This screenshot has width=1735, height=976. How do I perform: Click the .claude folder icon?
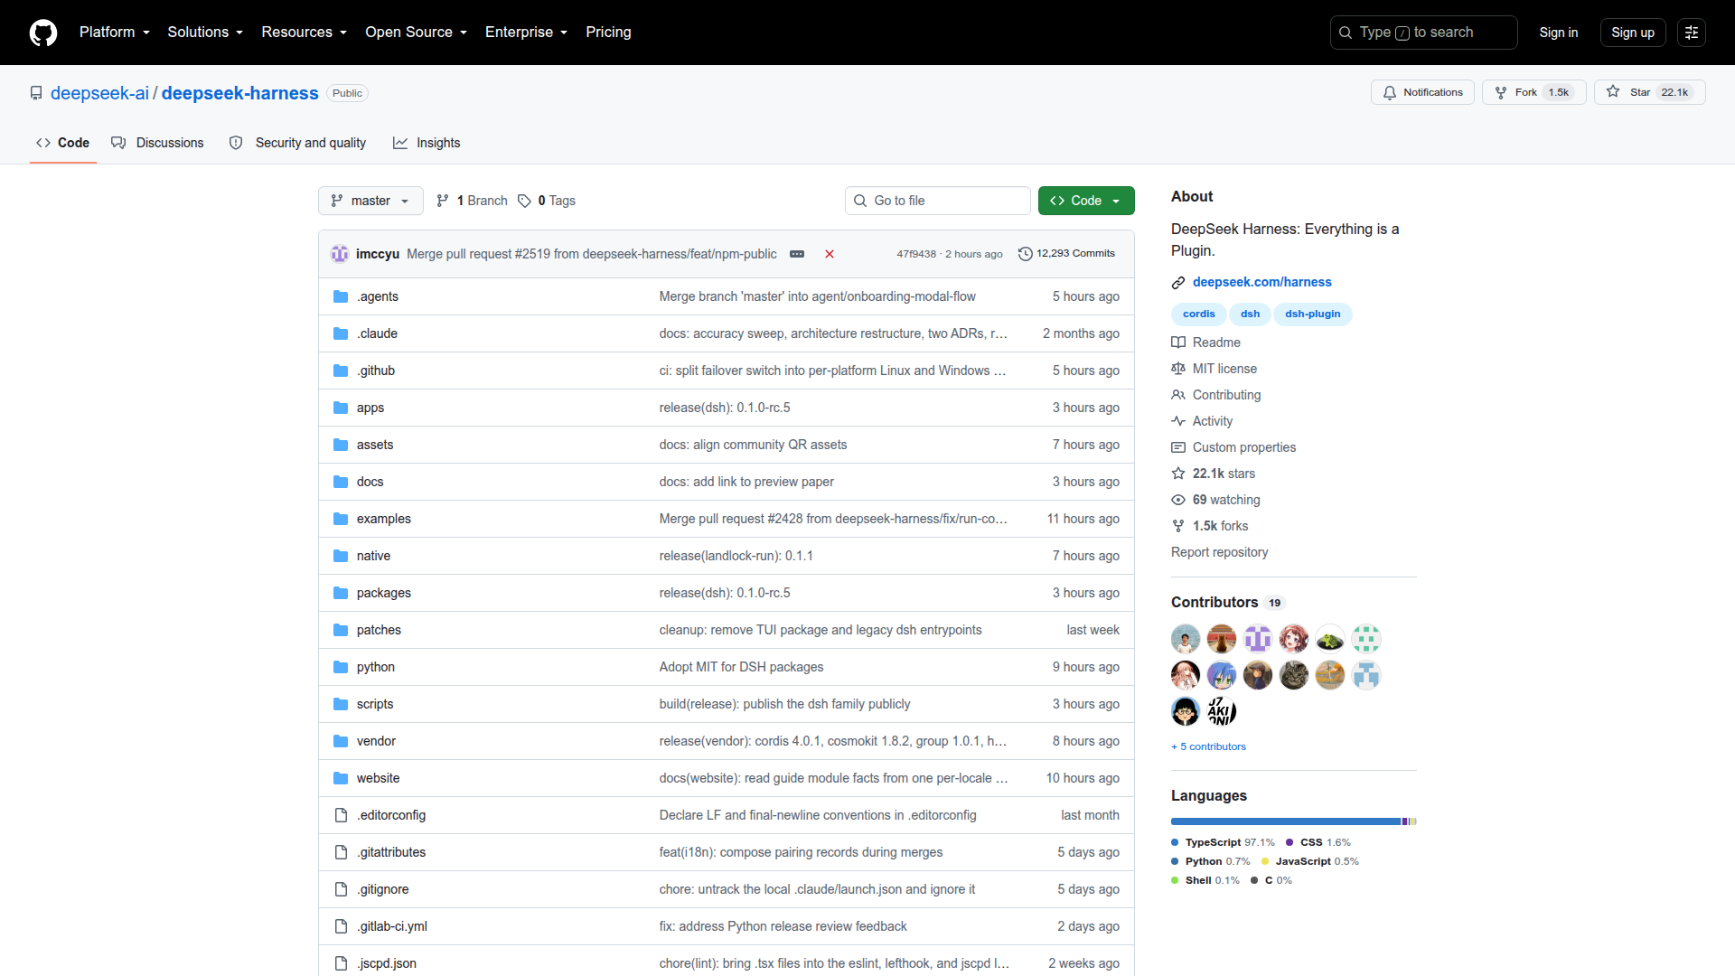[341, 333]
